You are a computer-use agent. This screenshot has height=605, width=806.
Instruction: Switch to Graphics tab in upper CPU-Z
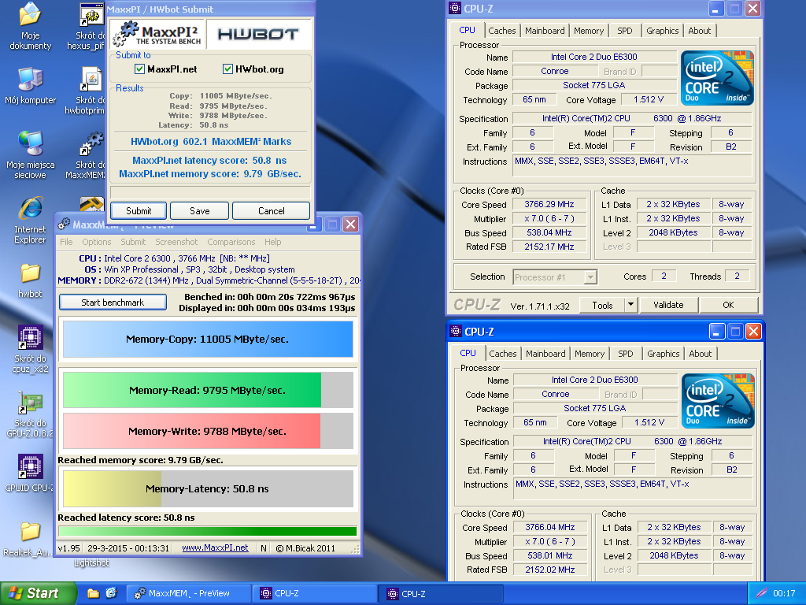[662, 31]
